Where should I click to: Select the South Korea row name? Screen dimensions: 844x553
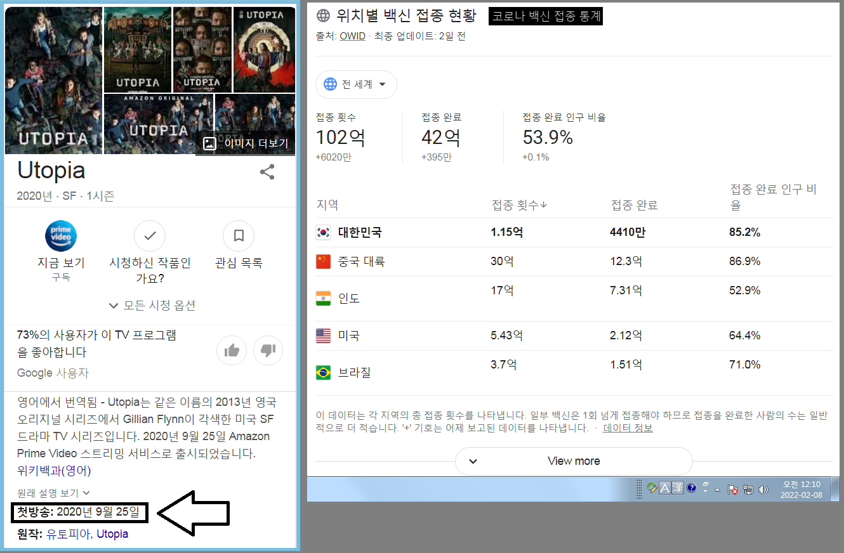[360, 233]
